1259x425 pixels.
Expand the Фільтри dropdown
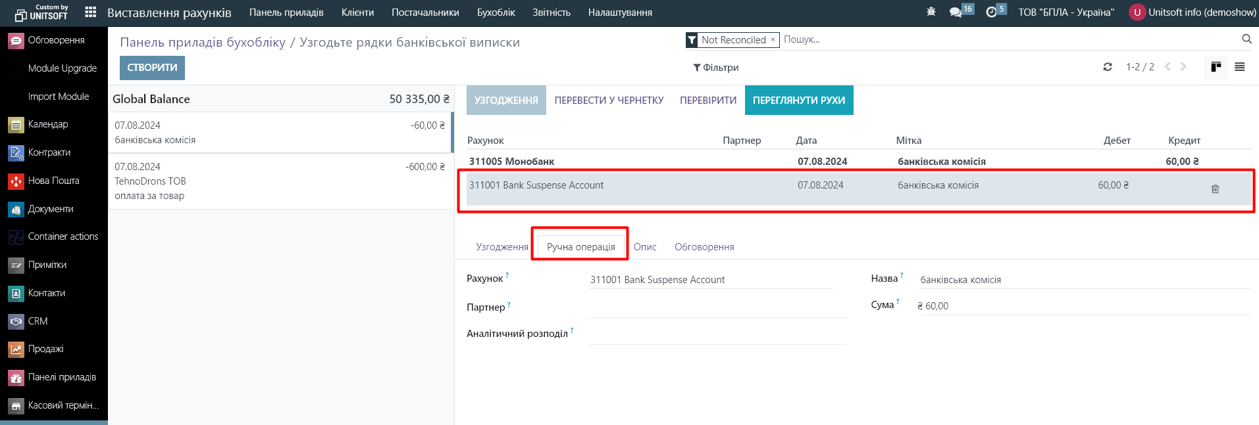point(715,68)
